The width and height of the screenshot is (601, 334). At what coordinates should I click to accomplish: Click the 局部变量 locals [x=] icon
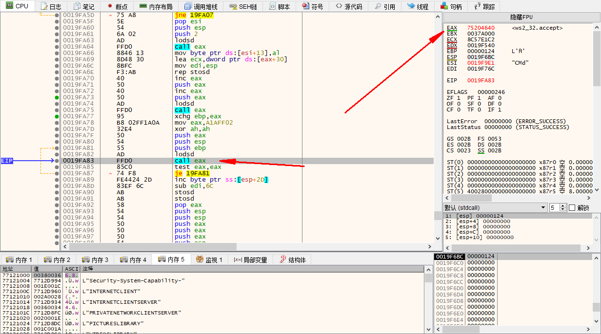(238, 260)
